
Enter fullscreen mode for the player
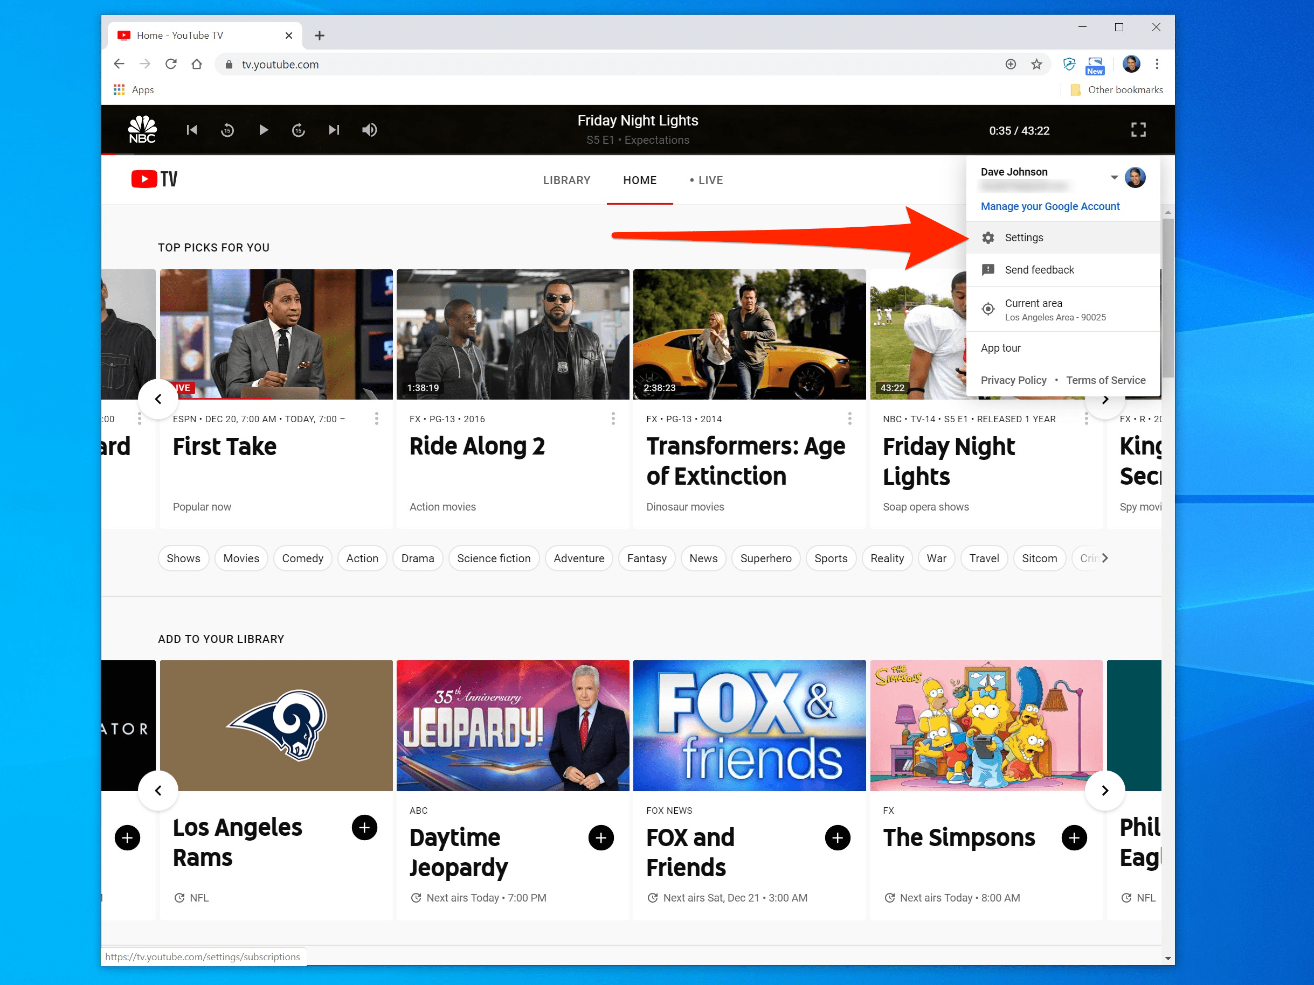1138,129
